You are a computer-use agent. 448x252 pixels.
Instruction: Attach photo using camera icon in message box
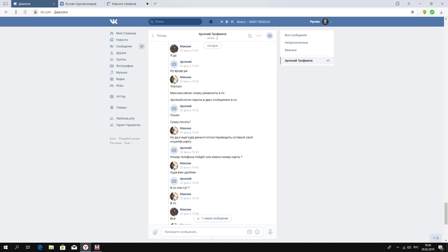pos(249,232)
